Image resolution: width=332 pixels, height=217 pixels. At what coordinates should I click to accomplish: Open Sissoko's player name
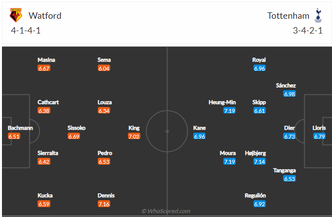77,128
